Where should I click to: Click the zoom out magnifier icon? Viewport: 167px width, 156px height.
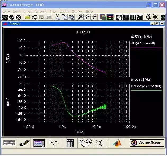click(94, 17)
